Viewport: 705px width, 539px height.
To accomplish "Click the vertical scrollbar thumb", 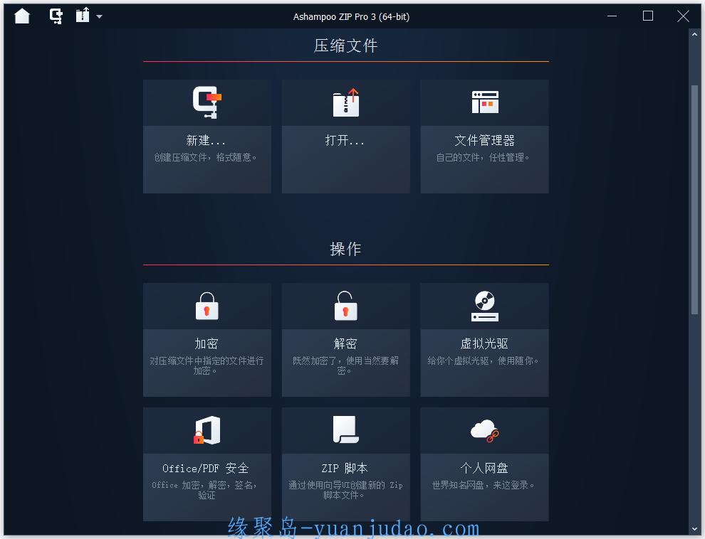I will click(x=694, y=200).
